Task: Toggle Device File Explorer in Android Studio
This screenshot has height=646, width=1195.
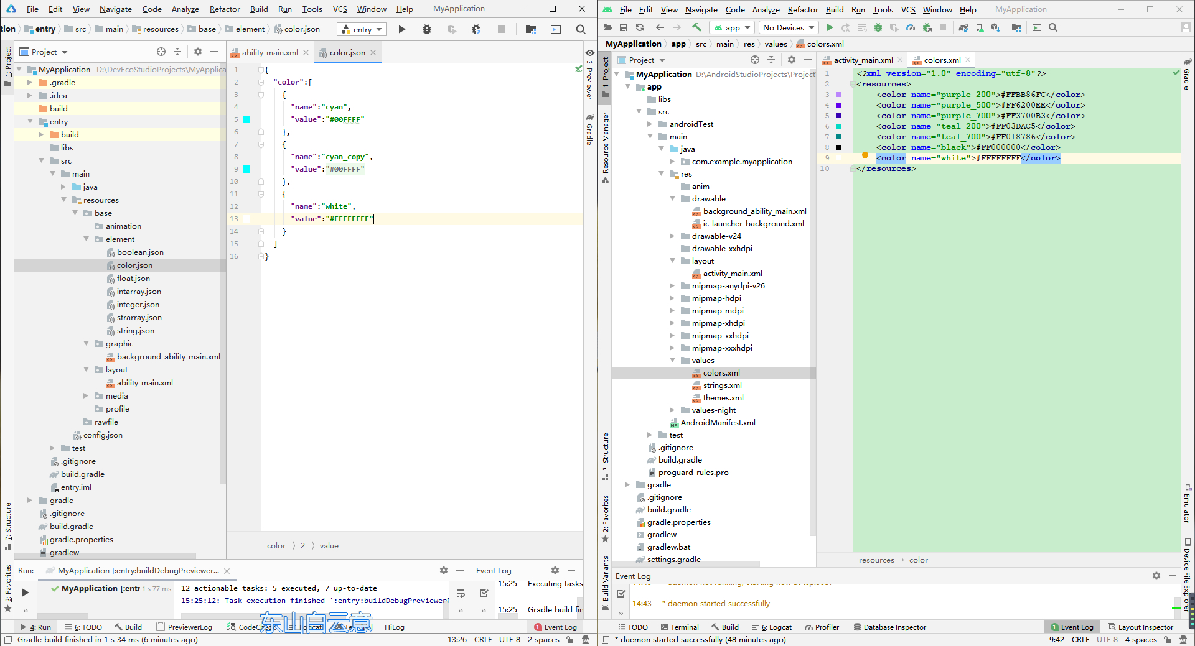Action: pyautogui.click(x=1188, y=574)
